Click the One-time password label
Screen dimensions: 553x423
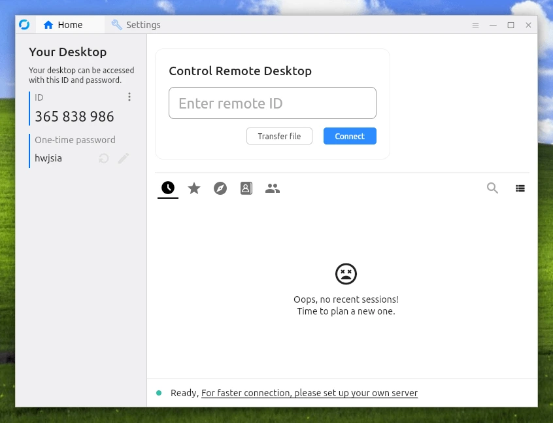pyautogui.click(x=75, y=140)
